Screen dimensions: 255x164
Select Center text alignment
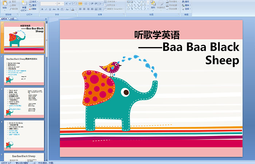(x=84, y=9)
